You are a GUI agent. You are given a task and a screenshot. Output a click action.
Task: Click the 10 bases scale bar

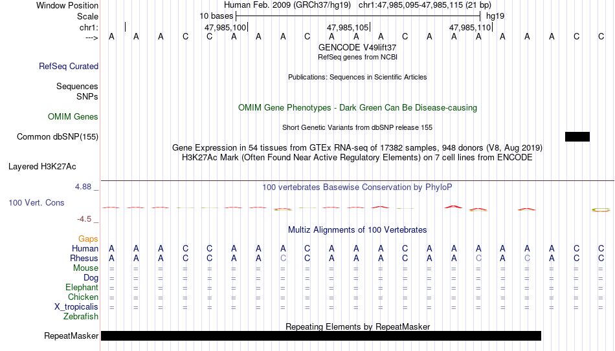(358, 16)
